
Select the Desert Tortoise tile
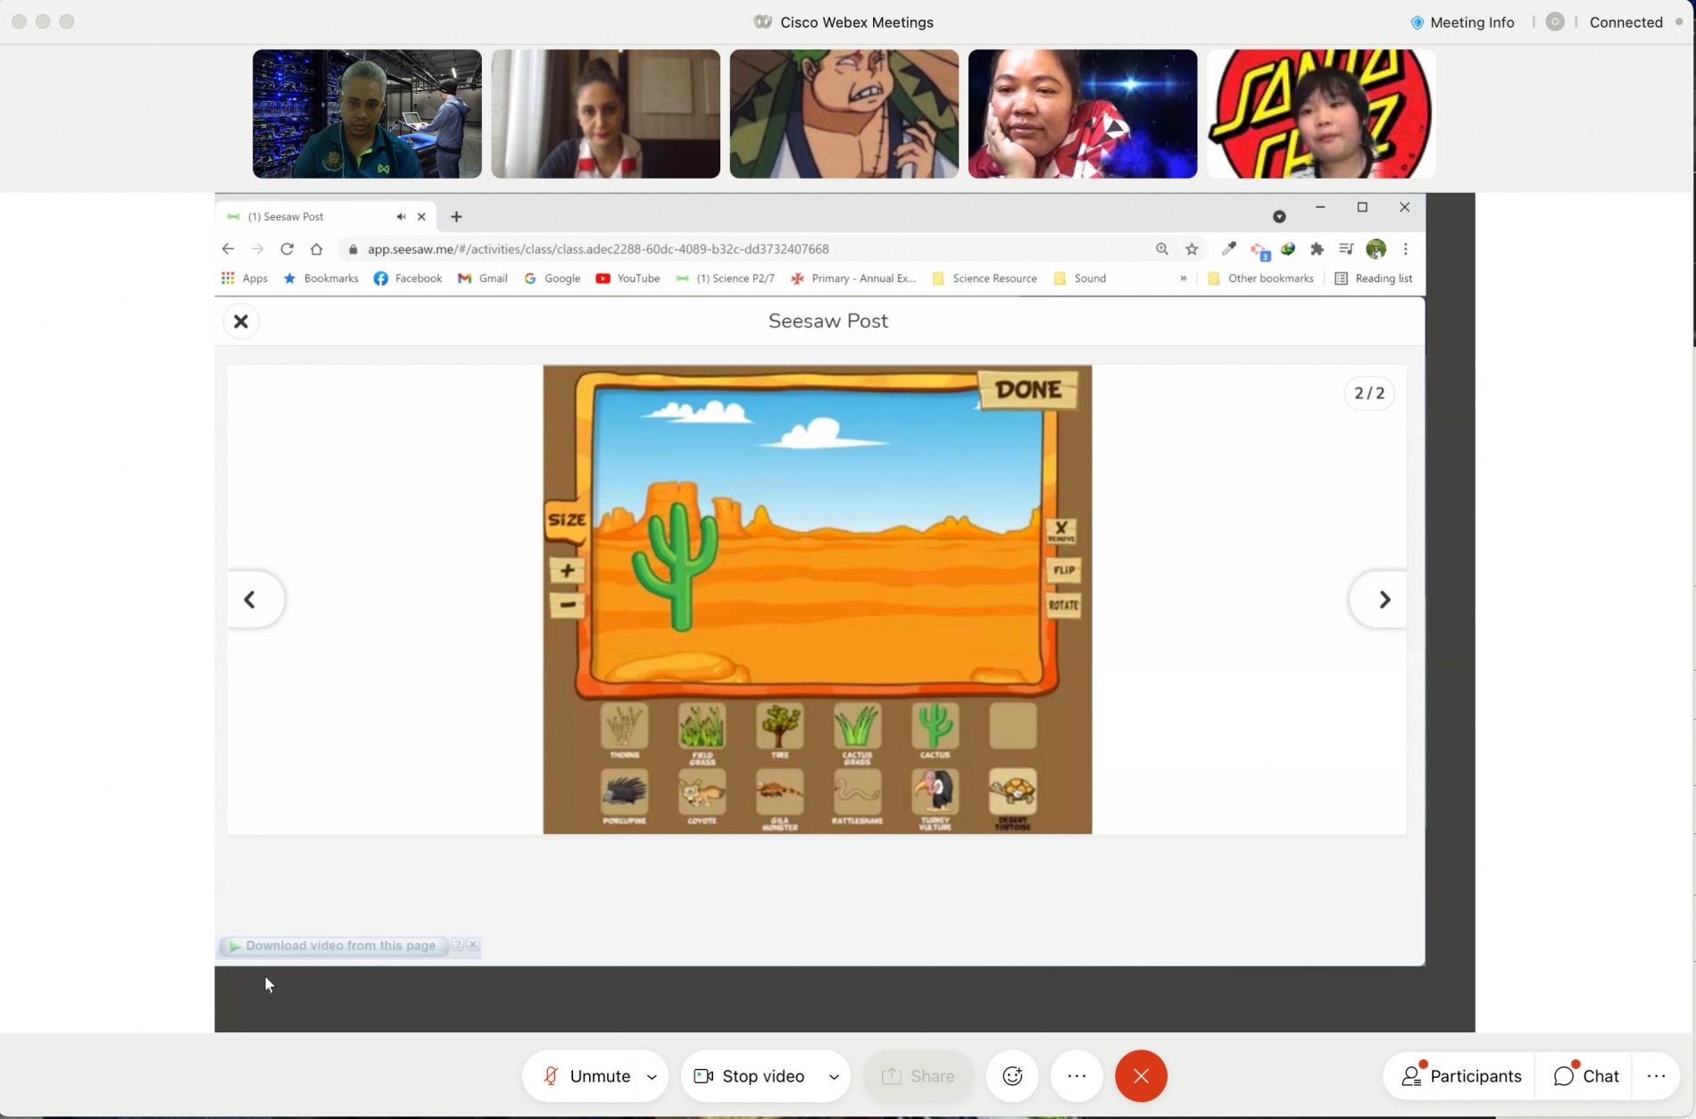click(1012, 791)
